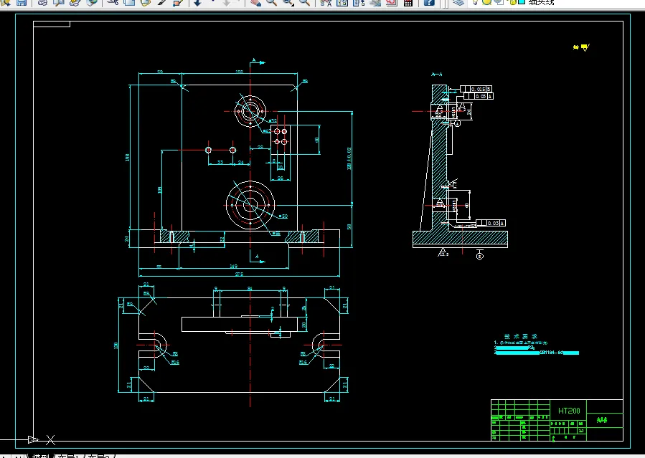Toggle viewport freeze icon in layer list
Image resolution: width=645 pixels, height=458 pixels.
[499, 2]
